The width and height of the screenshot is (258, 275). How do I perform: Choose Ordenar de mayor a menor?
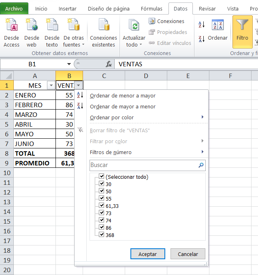pos(122,107)
